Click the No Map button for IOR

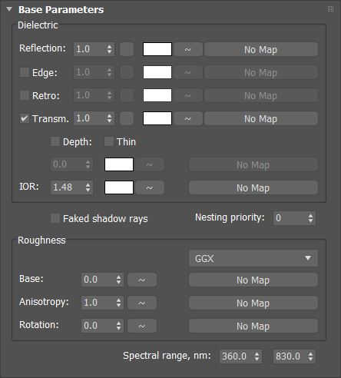253,187
